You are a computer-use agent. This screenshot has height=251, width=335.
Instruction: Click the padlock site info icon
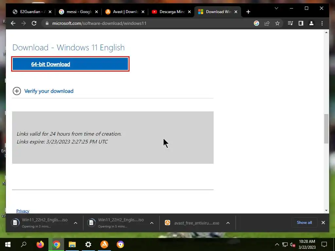pyautogui.click(x=47, y=23)
